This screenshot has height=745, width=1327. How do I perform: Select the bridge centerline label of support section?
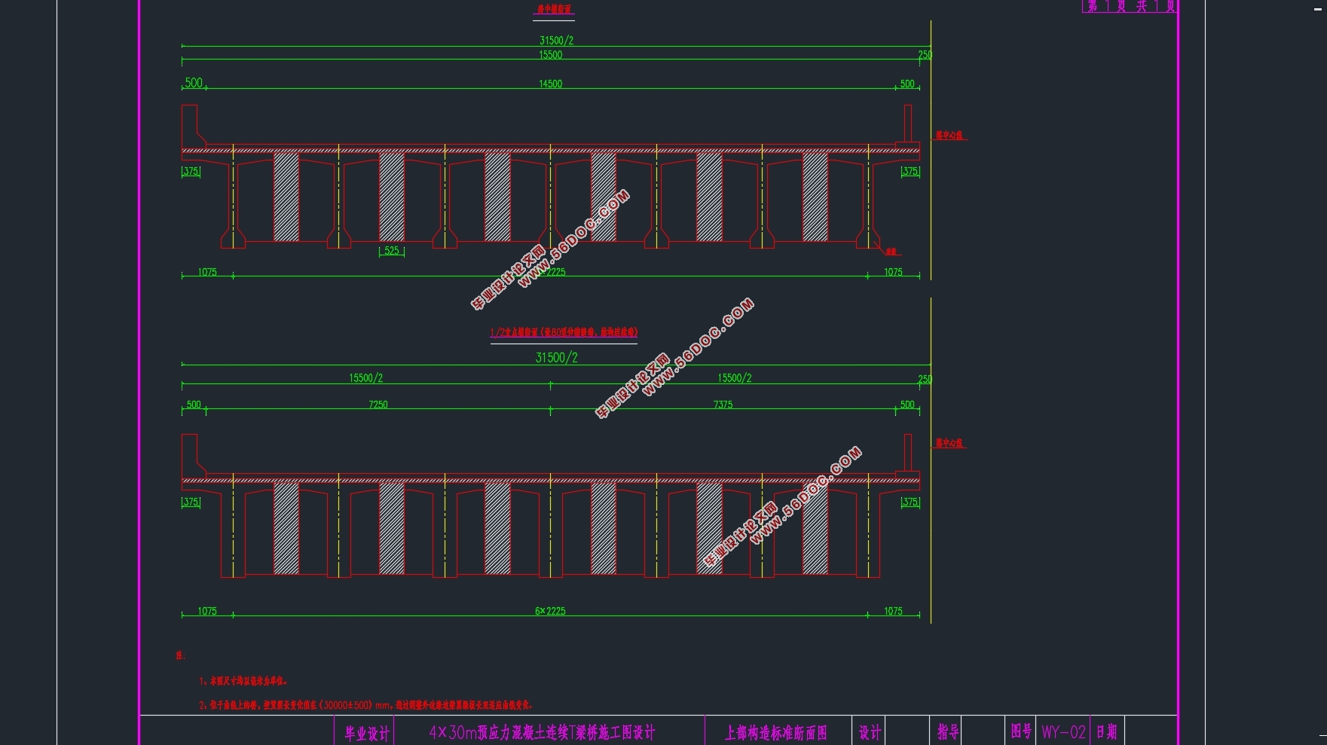point(949,443)
